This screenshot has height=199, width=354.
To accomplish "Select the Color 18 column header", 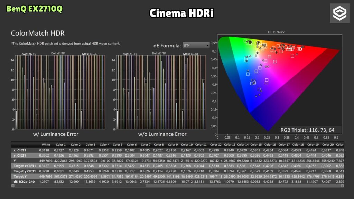I will 298,145.
